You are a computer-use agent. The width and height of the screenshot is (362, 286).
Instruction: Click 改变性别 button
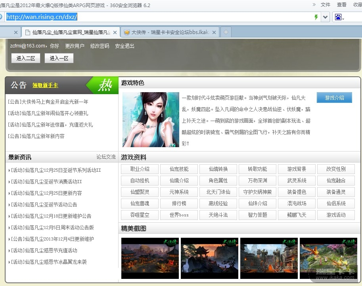pyautogui.click(x=336, y=169)
